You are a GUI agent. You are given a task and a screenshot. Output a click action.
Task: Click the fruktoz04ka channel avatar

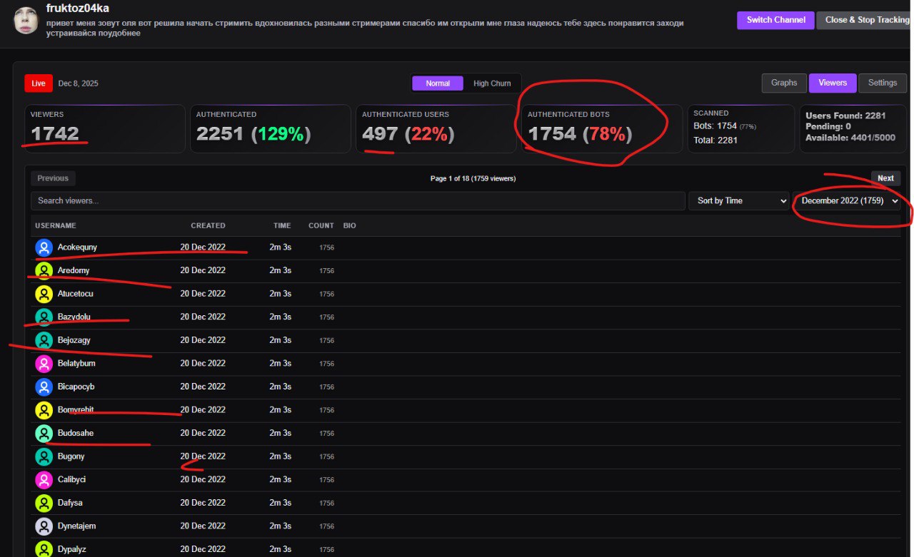coord(25,21)
